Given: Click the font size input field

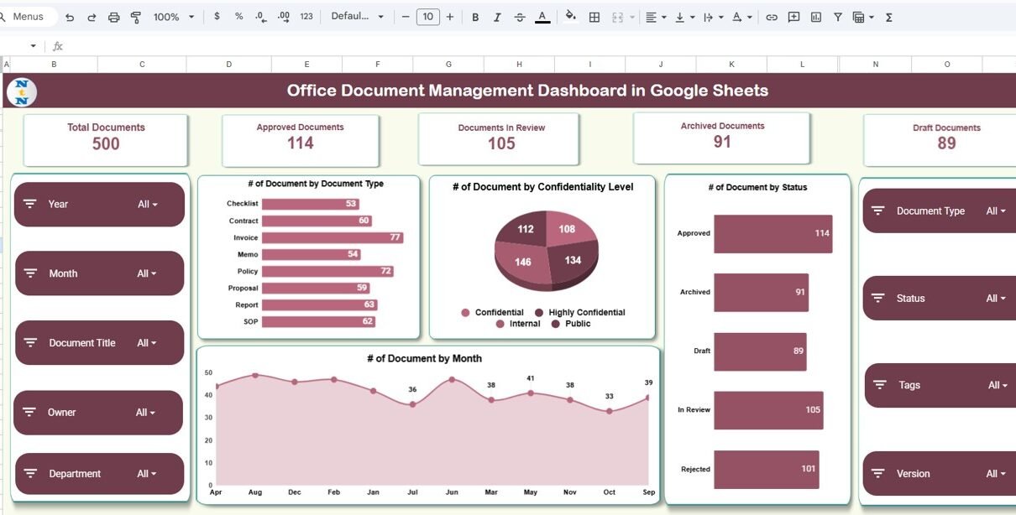Looking at the screenshot, I should pyautogui.click(x=428, y=17).
